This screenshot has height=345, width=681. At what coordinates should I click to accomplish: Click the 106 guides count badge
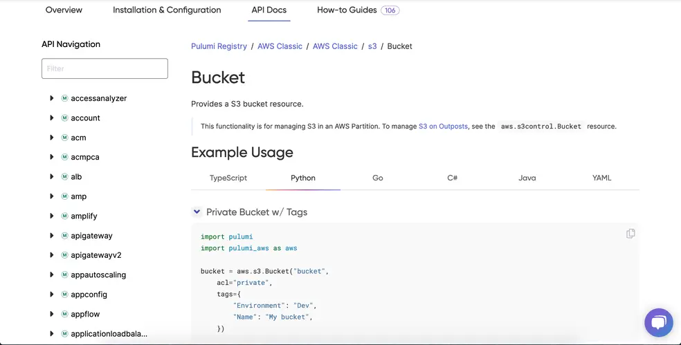(390, 10)
